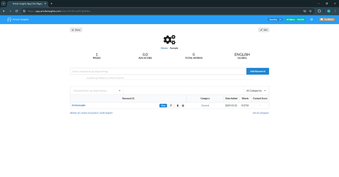Click the large gears site icon

(169, 40)
